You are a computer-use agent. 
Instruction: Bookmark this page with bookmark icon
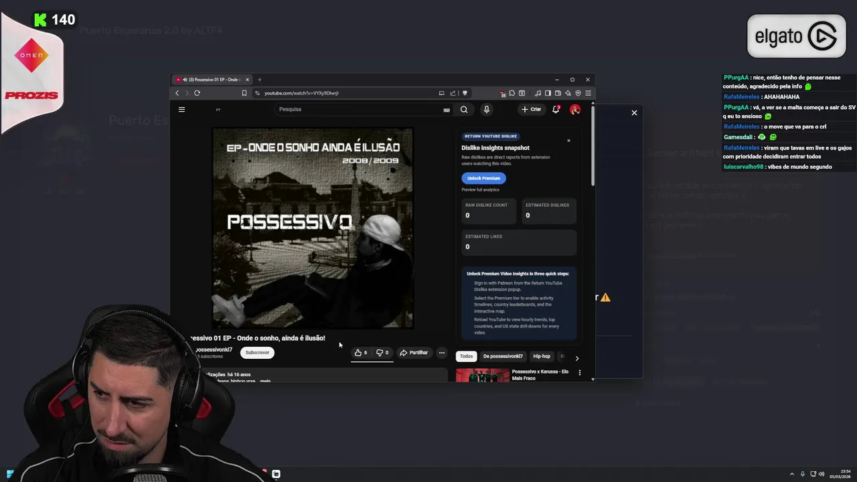pyautogui.click(x=244, y=93)
